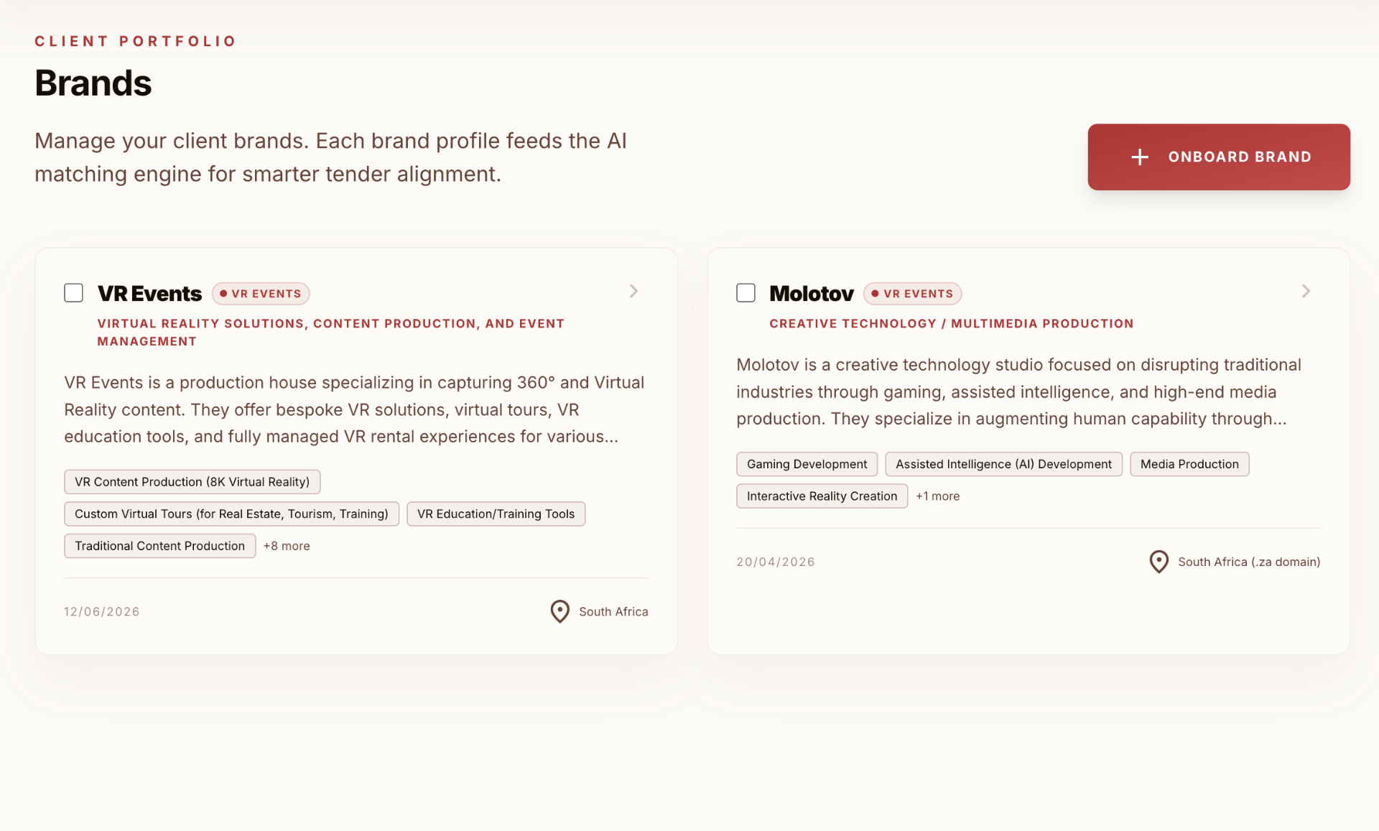This screenshot has width=1379, height=831.
Task: Click the Media Production tag
Action: [x=1189, y=464]
